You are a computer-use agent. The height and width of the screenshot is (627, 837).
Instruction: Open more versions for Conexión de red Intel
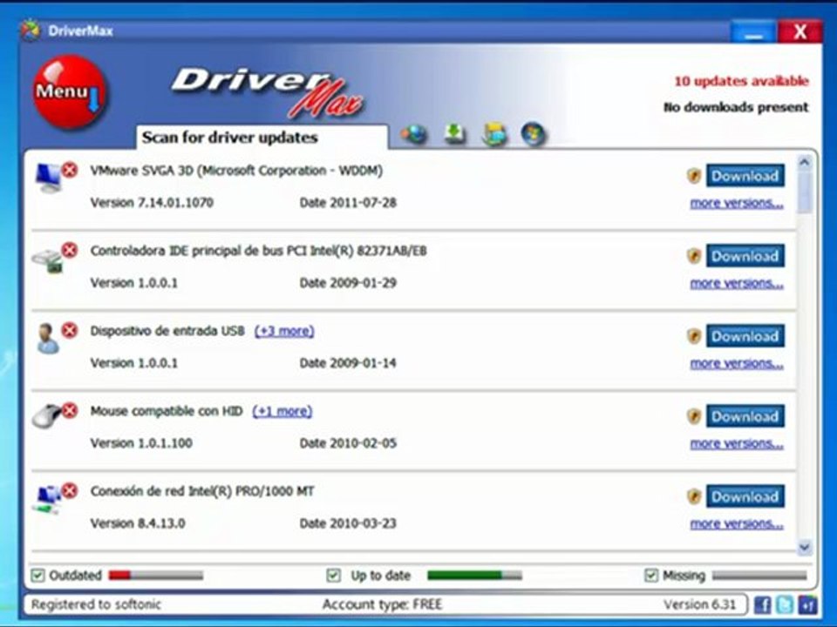click(x=737, y=523)
